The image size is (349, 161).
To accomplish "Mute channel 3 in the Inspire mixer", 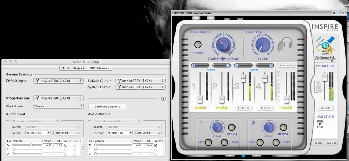I will point(243,108).
